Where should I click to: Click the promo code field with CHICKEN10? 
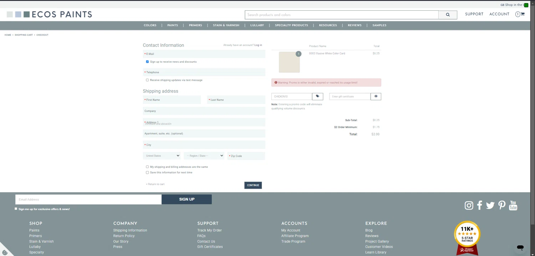pos(292,96)
